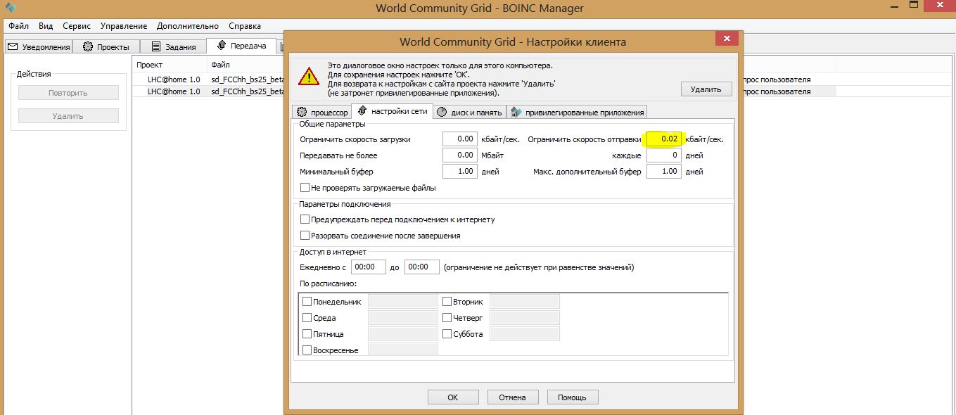Open the Вид menu
956x415 pixels.
(46, 26)
